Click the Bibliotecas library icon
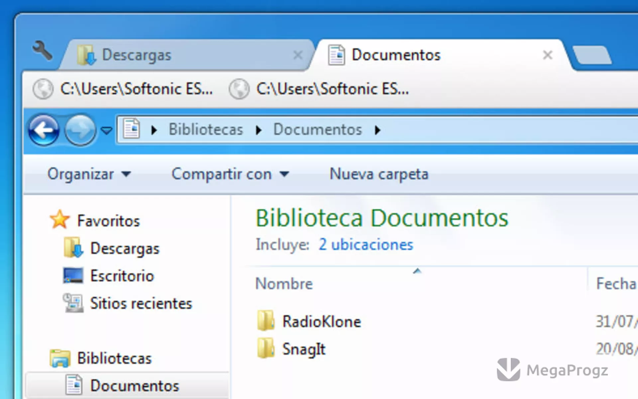638x399 pixels. pos(60,358)
